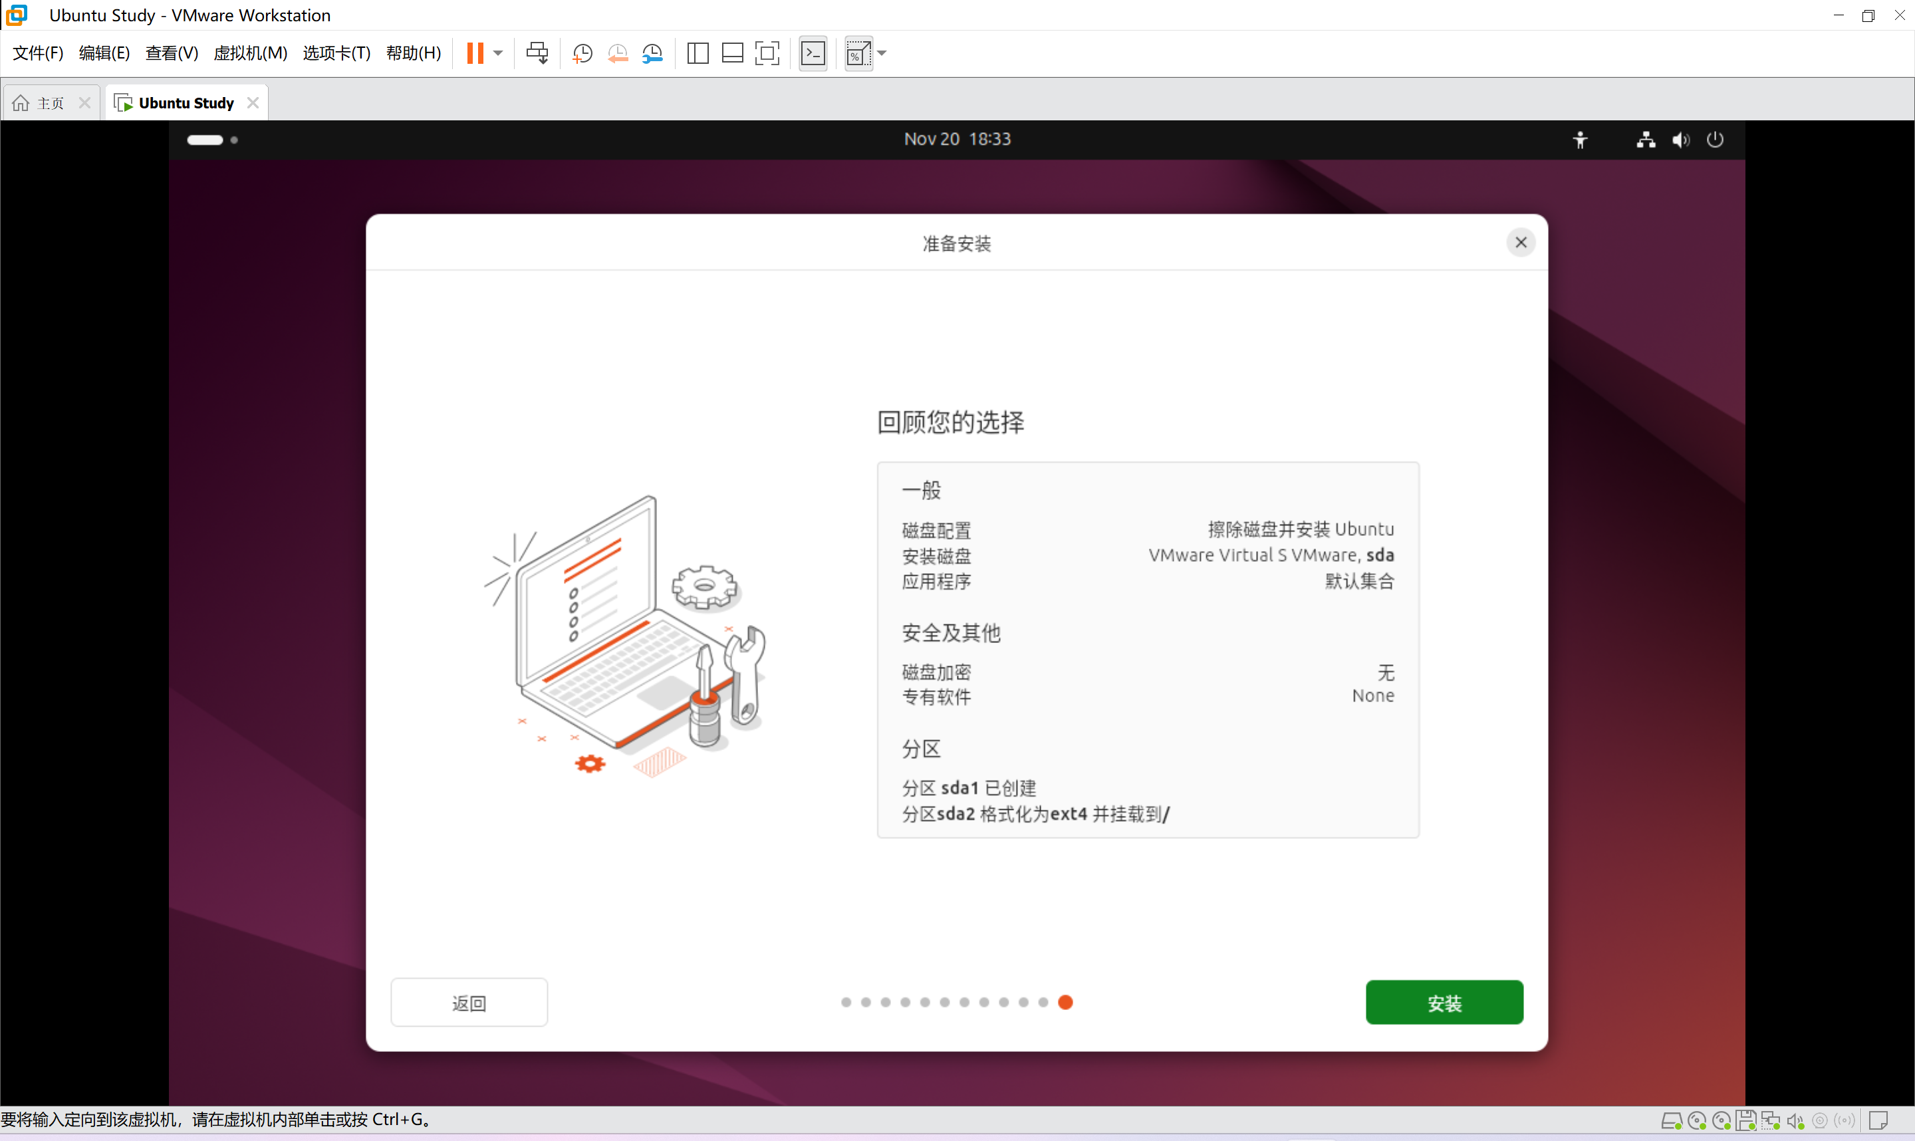
Task: Open the 查看(V) menu
Action: (172, 53)
